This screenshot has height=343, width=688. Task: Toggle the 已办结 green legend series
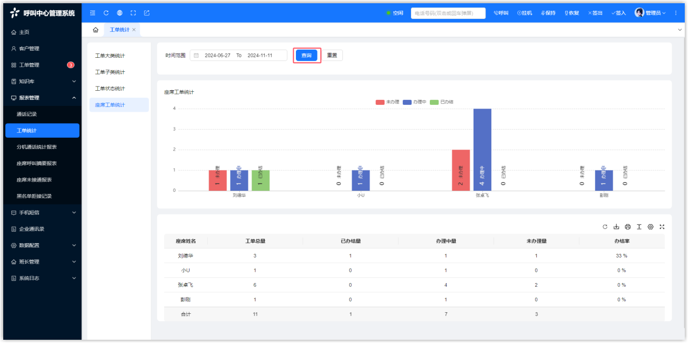coord(441,102)
